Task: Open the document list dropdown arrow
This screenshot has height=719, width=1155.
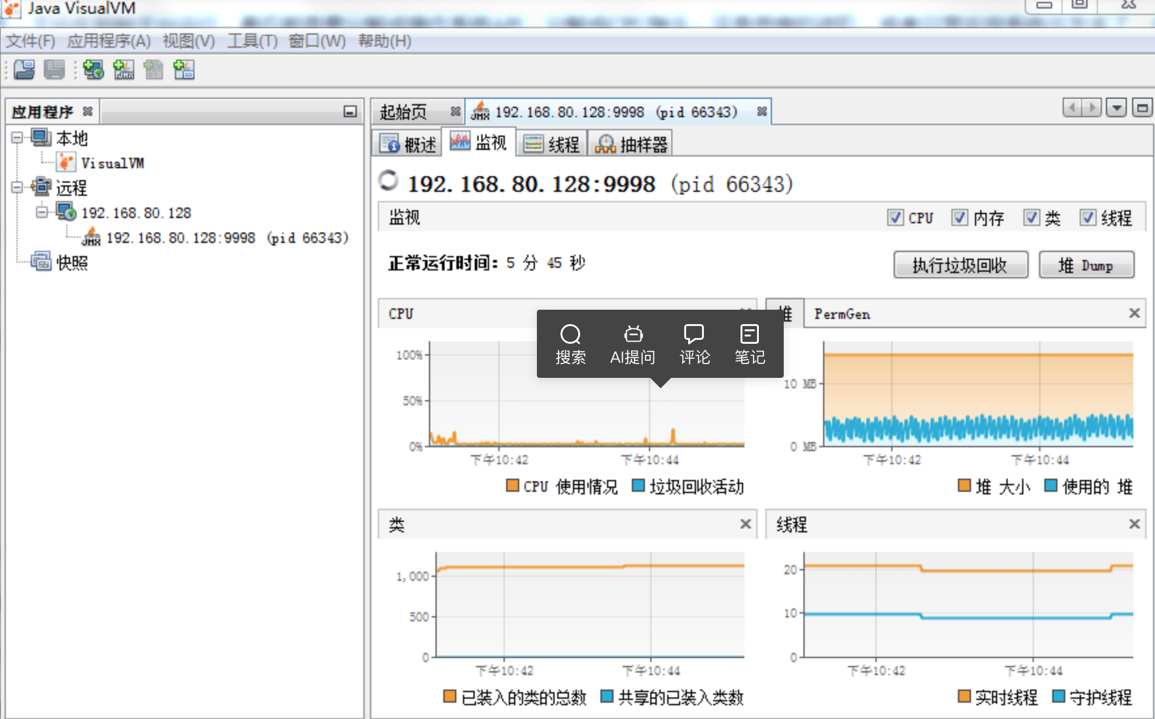Action: click(x=1116, y=107)
